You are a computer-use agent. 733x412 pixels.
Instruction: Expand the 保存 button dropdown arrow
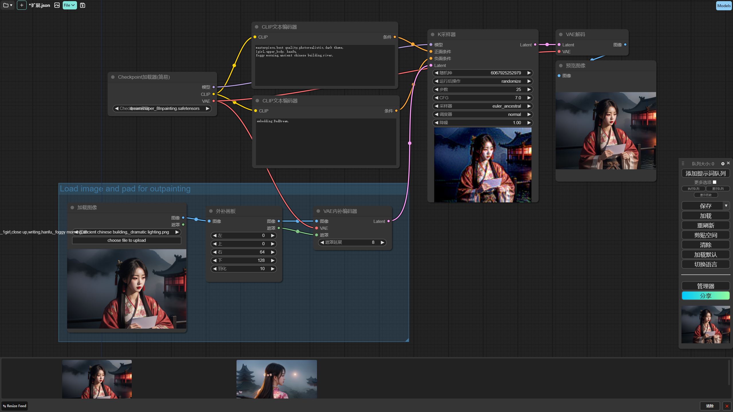click(726, 206)
